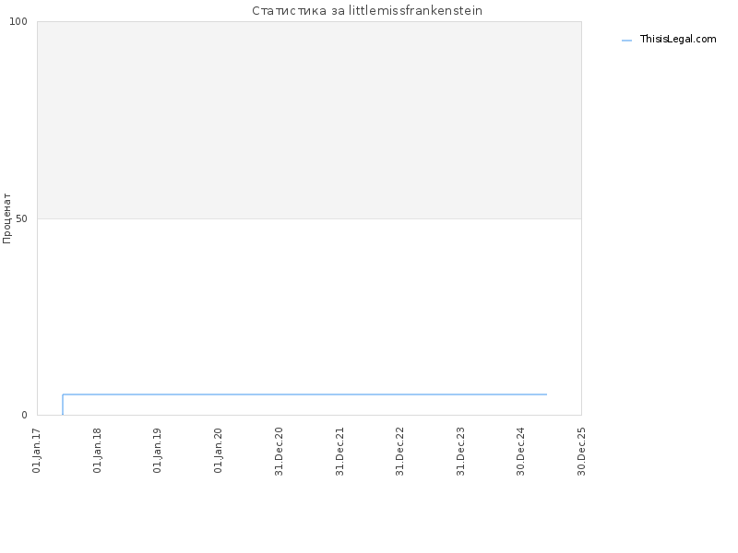Click the y-axis value 50
738x553 pixels.
[x=21, y=219]
